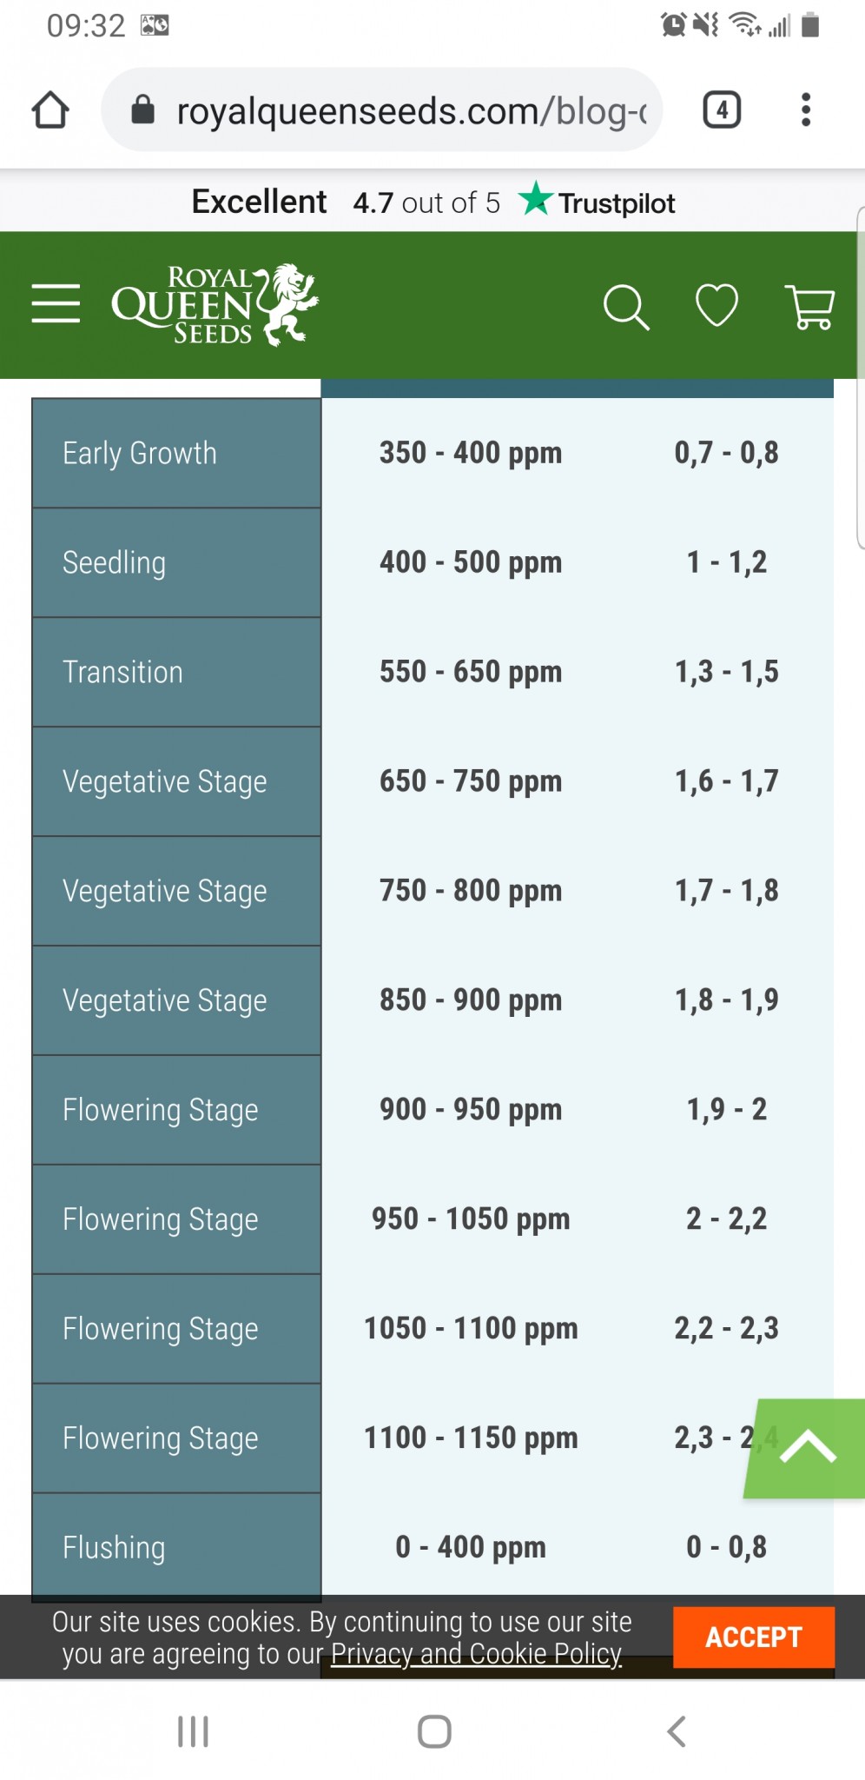Open the browser tab switcher
The height and width of the screenshot is (1780, 865).
(x=722, y=110)
